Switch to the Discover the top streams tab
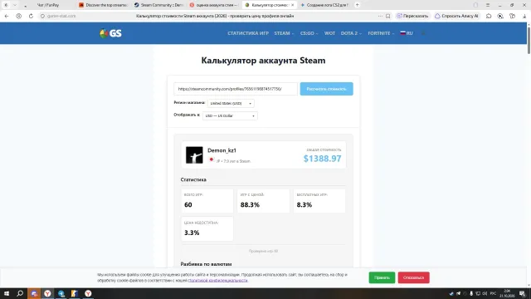Screen dimensions: 531x299 (103, 5)
